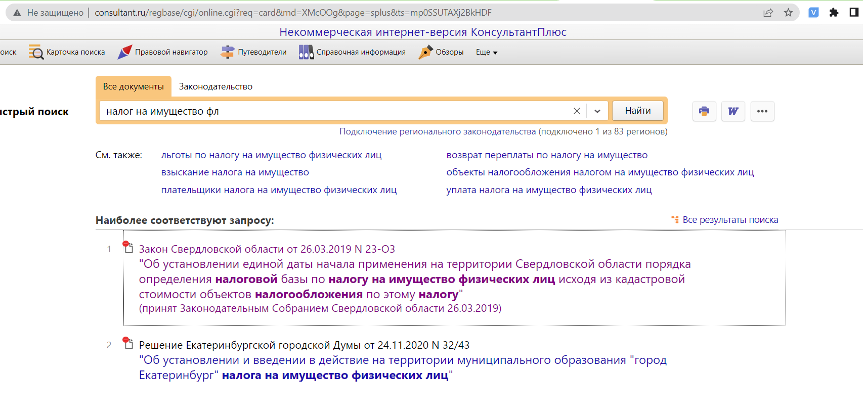The image size is (863, 419).
Task: Click Справочная информация binders icon
Action: pyautogui.click(x=306, y=52)
